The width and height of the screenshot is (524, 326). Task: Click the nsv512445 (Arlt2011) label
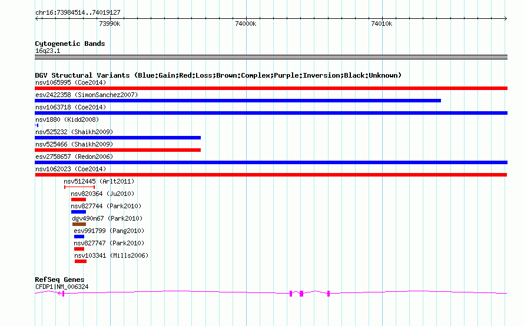pos(99,181)
